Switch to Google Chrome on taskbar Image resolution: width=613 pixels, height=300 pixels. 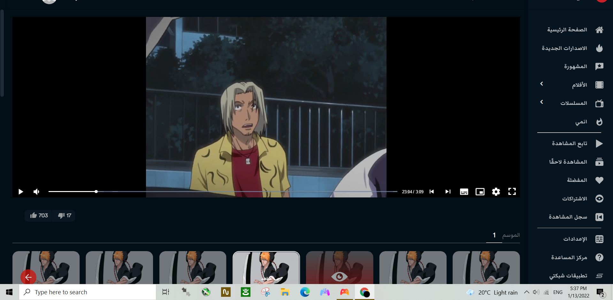coord(364,292)
